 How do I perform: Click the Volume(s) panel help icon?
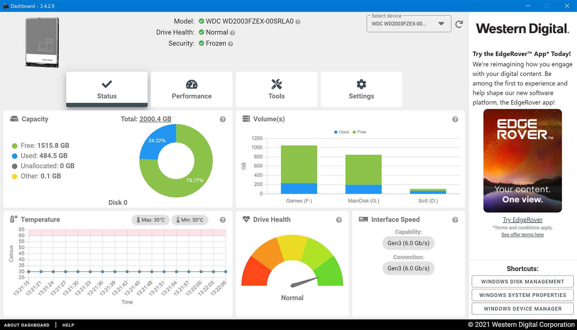(455, 119)
